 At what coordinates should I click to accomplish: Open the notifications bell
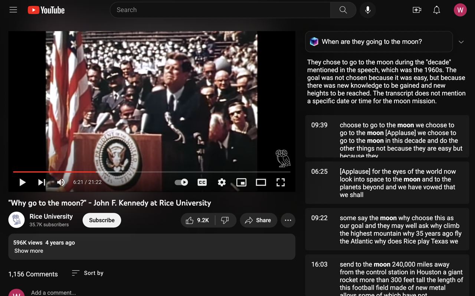(436, 10)
